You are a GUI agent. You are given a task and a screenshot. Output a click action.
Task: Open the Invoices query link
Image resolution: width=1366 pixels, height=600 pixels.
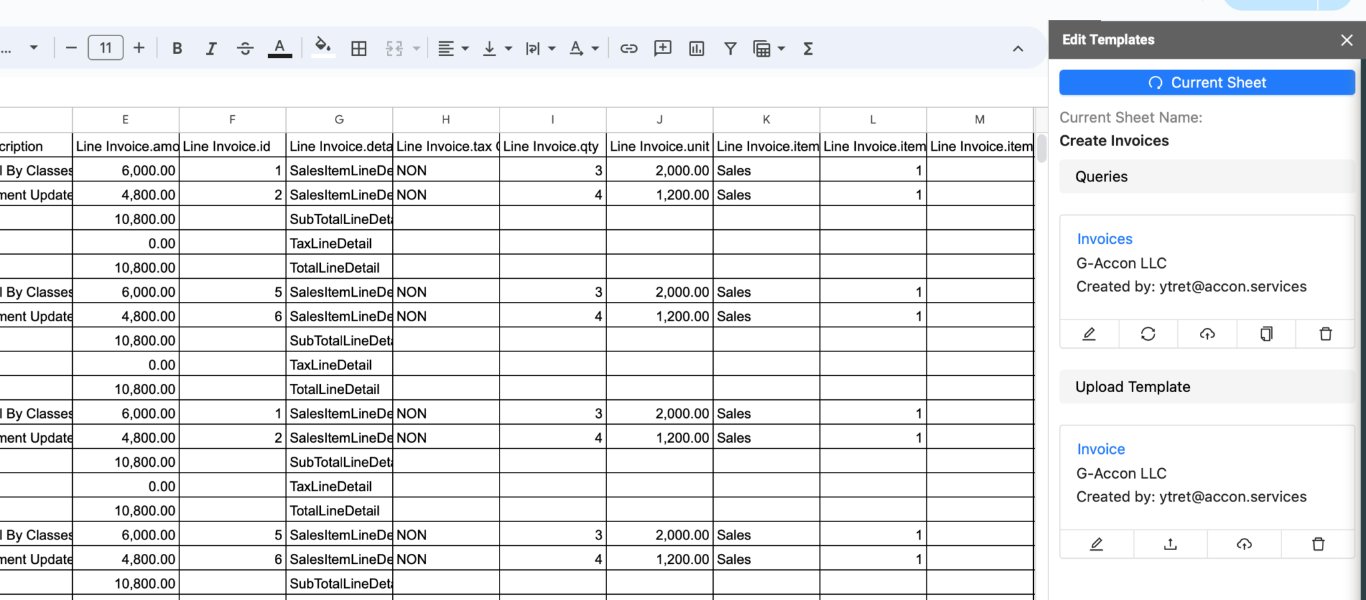(x=1105, y=239)
